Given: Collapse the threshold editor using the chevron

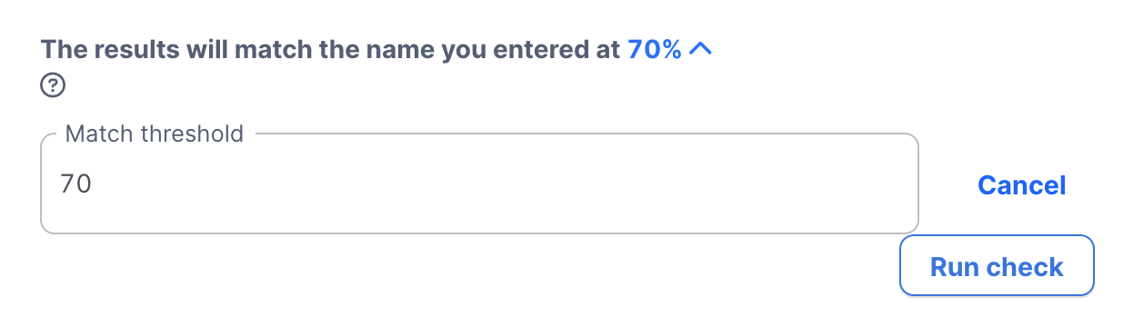Looking at the screenshot, I should [700, 50].
